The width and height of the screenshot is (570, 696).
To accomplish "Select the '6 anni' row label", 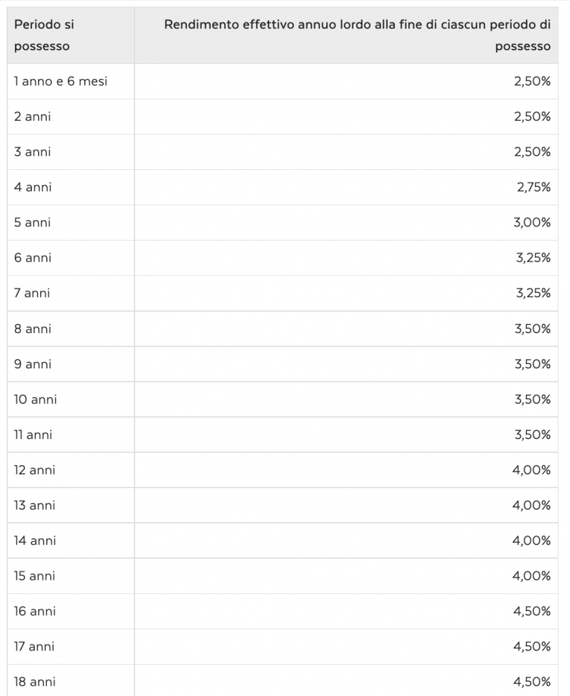I will [x=33, y=258].
